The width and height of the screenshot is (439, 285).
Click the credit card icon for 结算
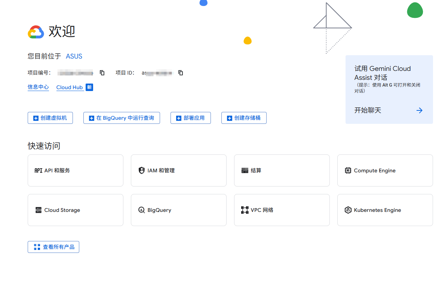pos(245,170)
